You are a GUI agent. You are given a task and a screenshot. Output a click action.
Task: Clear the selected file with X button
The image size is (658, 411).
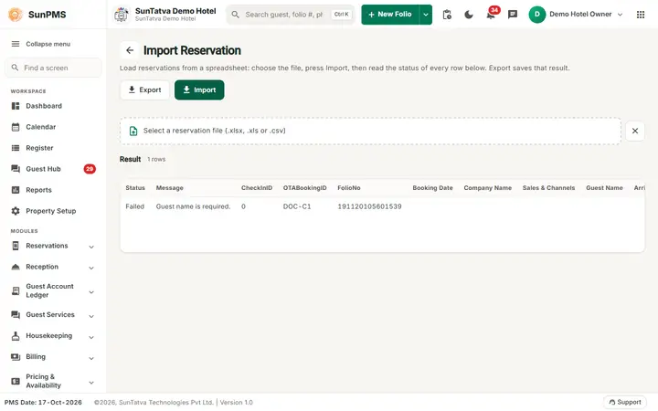635,131
